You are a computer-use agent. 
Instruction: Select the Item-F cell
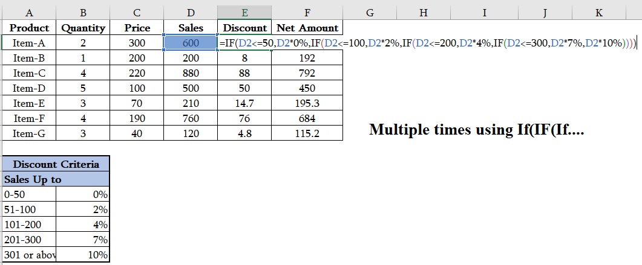tap(29, 118)
